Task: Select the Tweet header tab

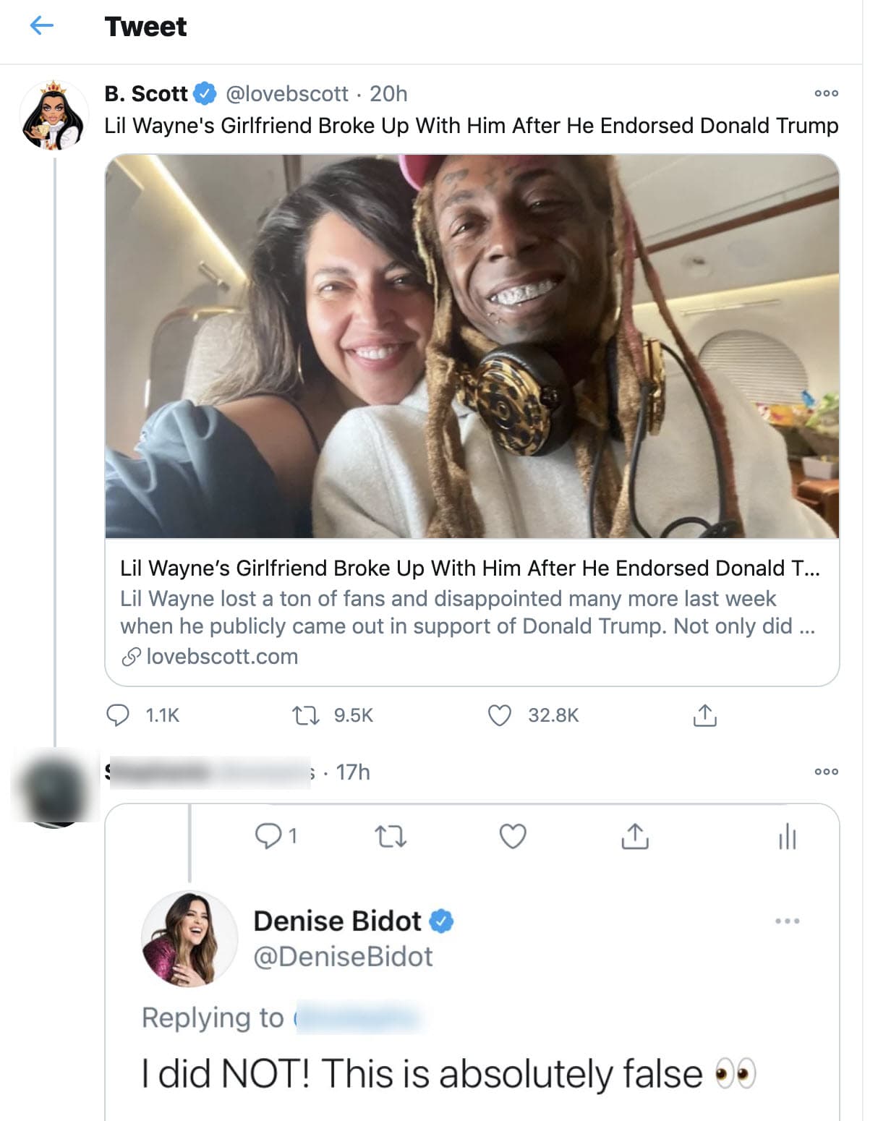Action: (x=146, y=27)
